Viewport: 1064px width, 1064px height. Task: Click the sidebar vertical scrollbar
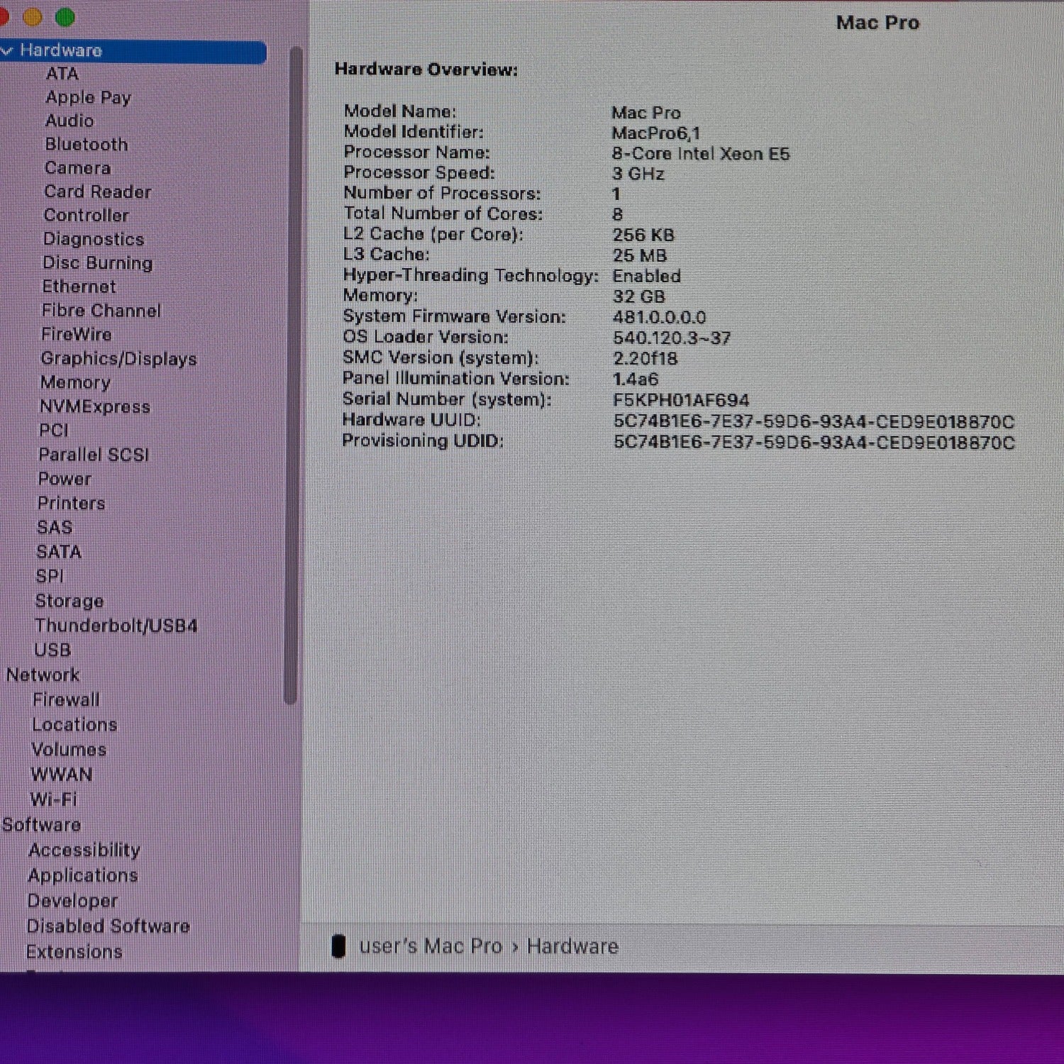290,375
